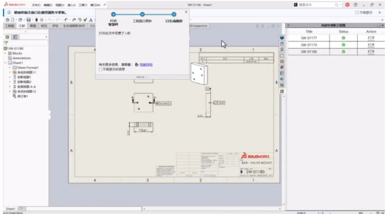Click the filter funnel icon in feature tree
This screenshot has width=385, height=214.
(x=6, y=43)
